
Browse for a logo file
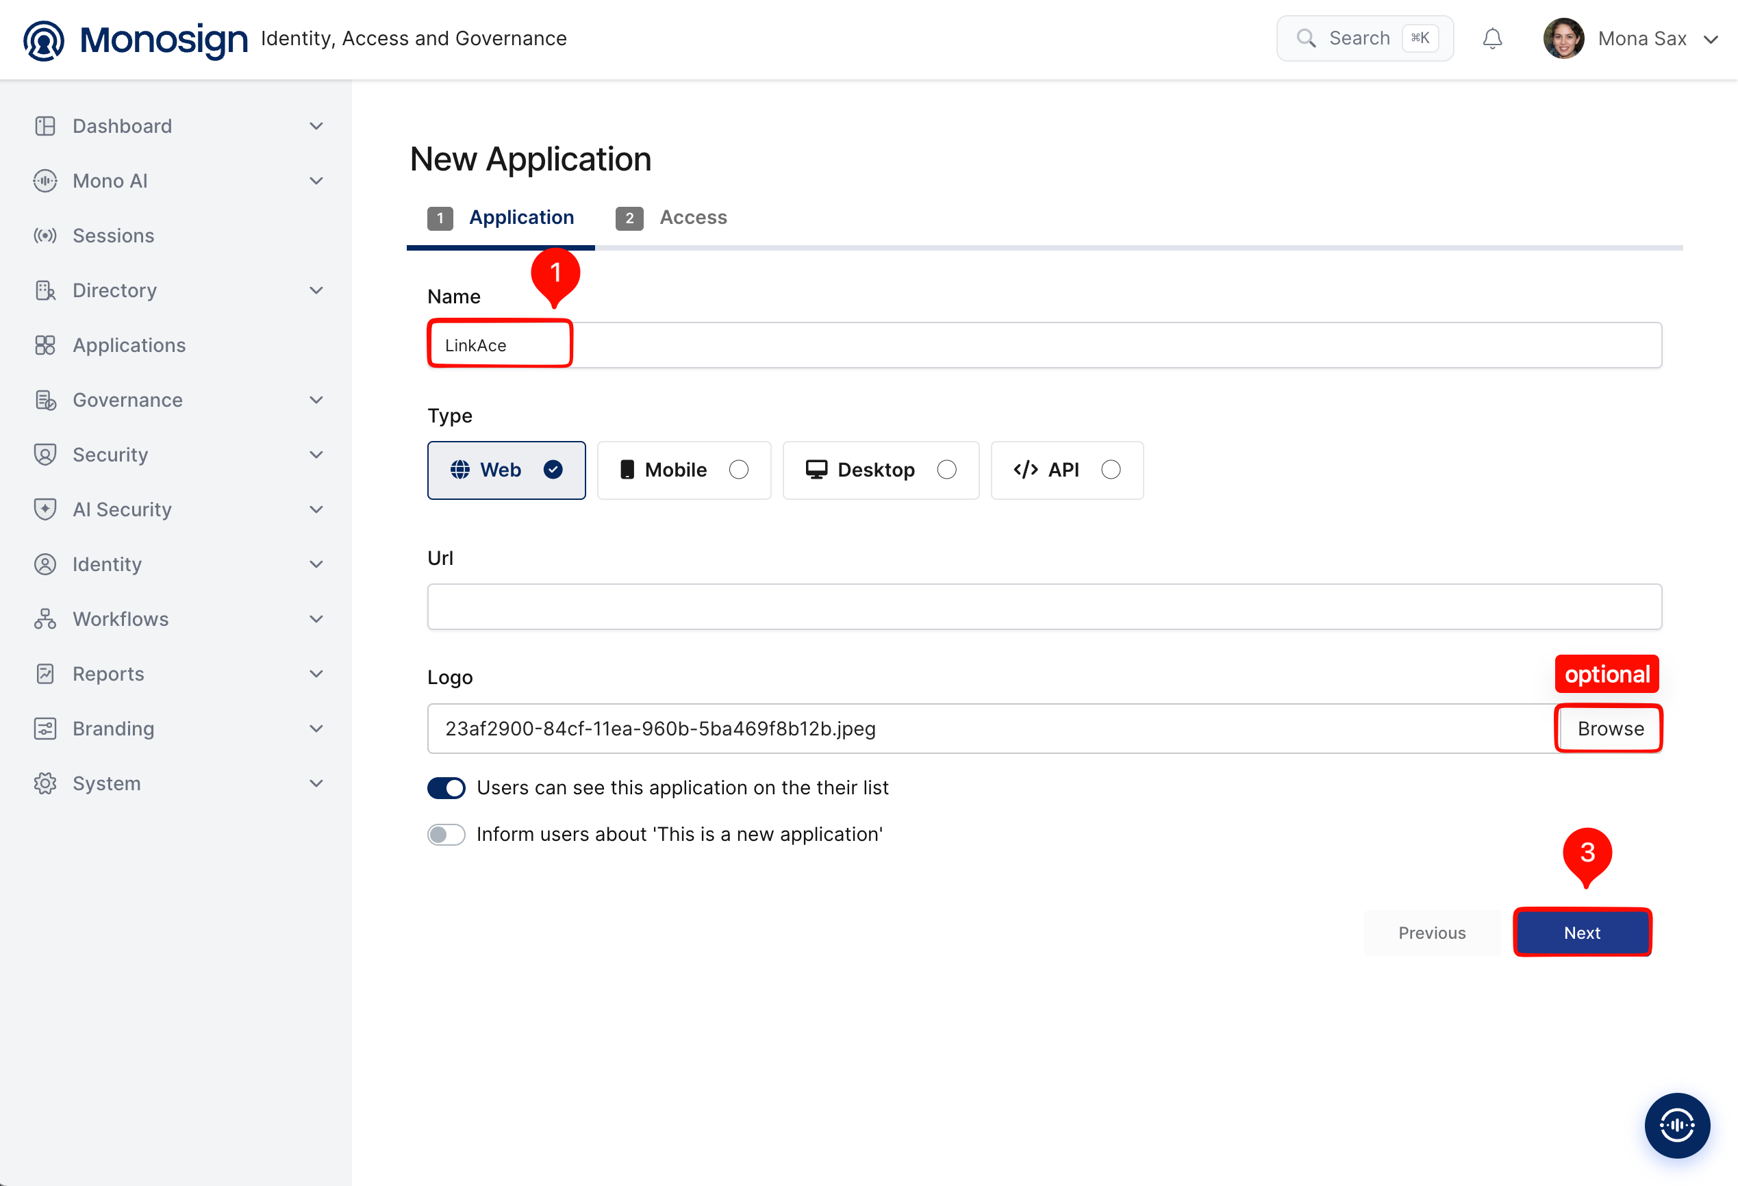(x=1609, y=729)
